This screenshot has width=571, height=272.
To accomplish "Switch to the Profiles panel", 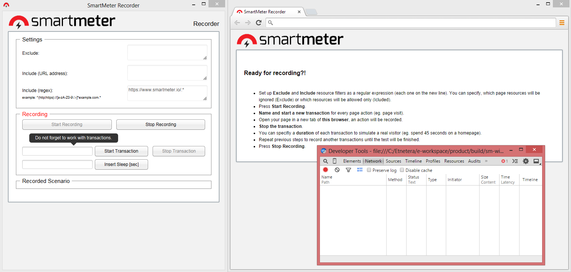I will 433,161.
